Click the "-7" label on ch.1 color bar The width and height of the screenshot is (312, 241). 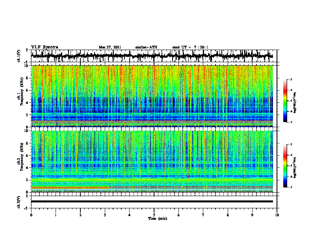click(290, 122)
